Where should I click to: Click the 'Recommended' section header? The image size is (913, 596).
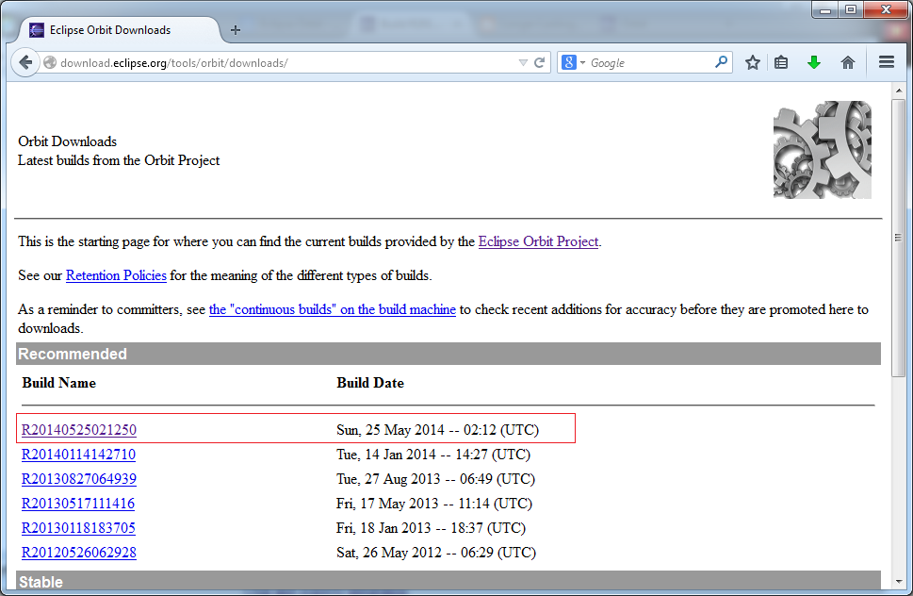(448, 354)
